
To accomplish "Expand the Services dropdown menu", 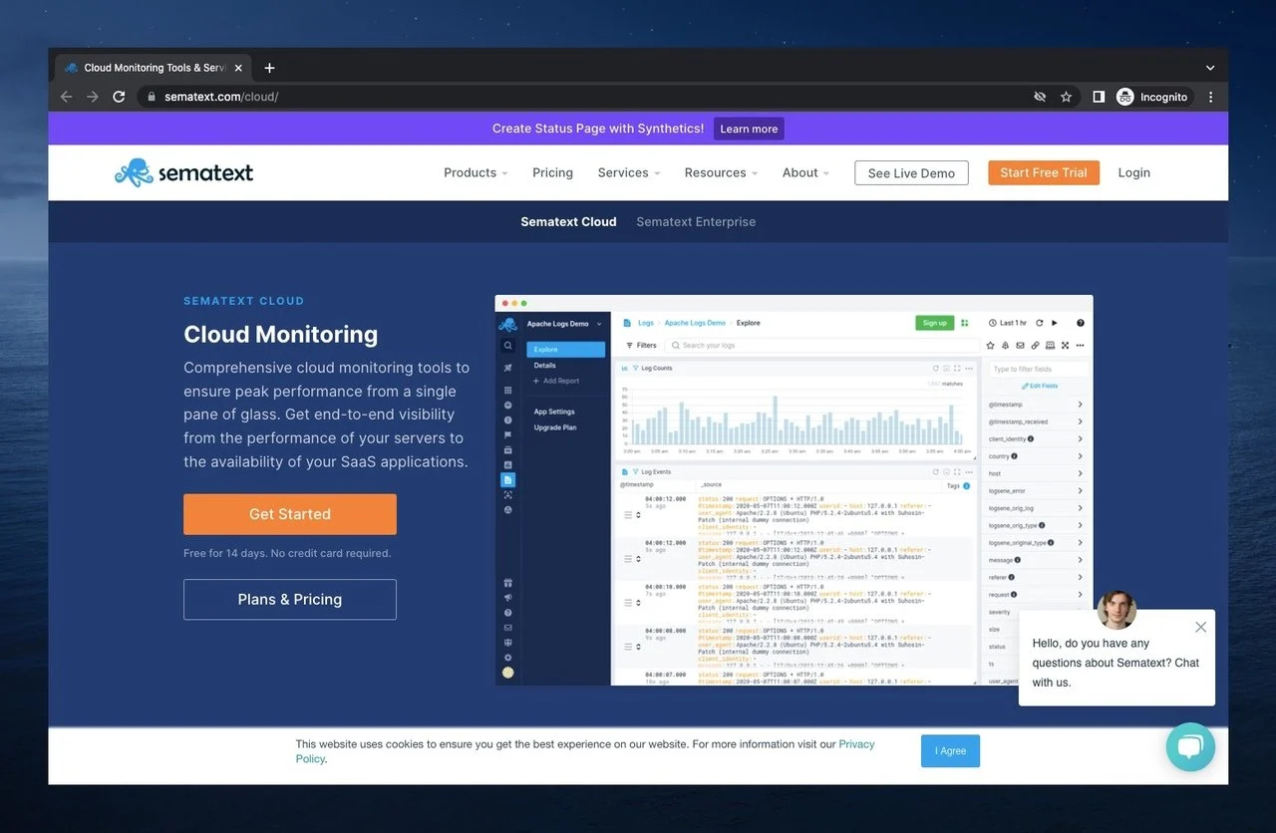I will click(x=628, y=172).
